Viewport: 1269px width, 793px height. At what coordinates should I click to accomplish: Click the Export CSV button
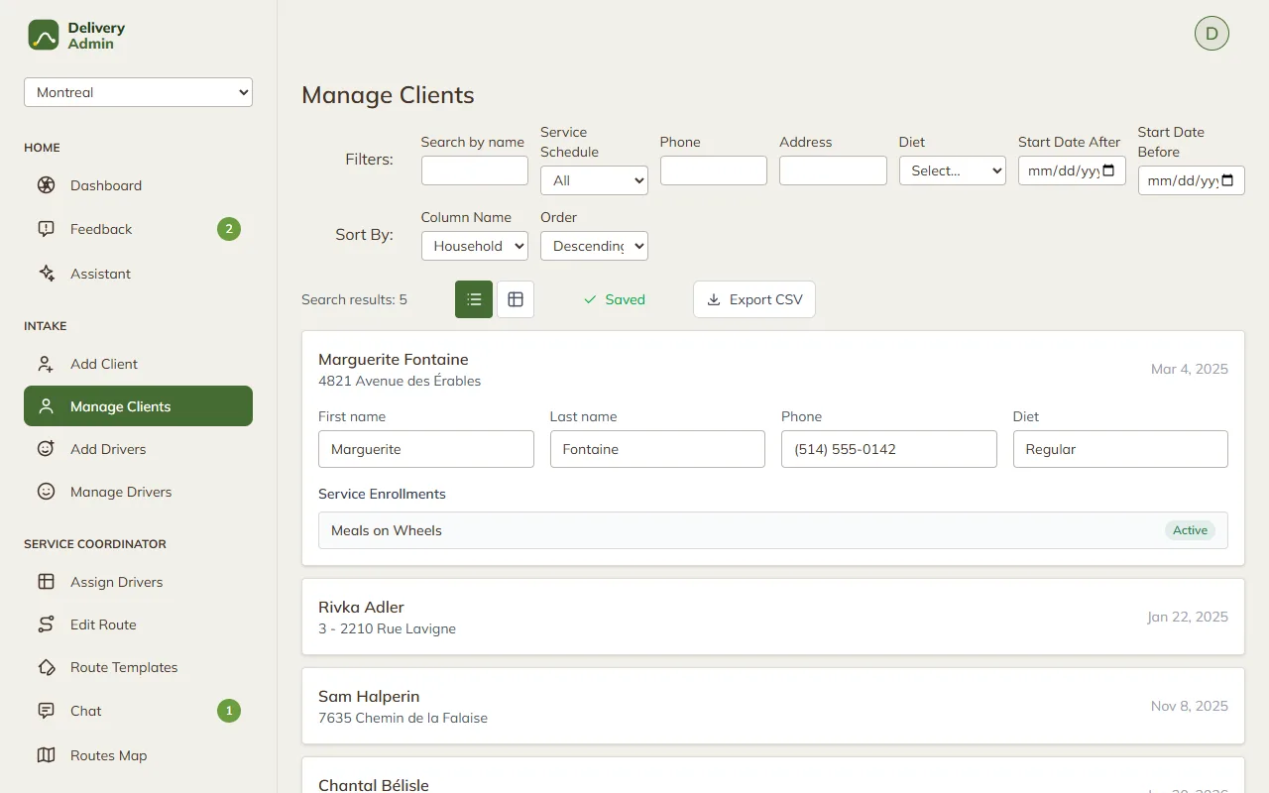pos(754,299)
